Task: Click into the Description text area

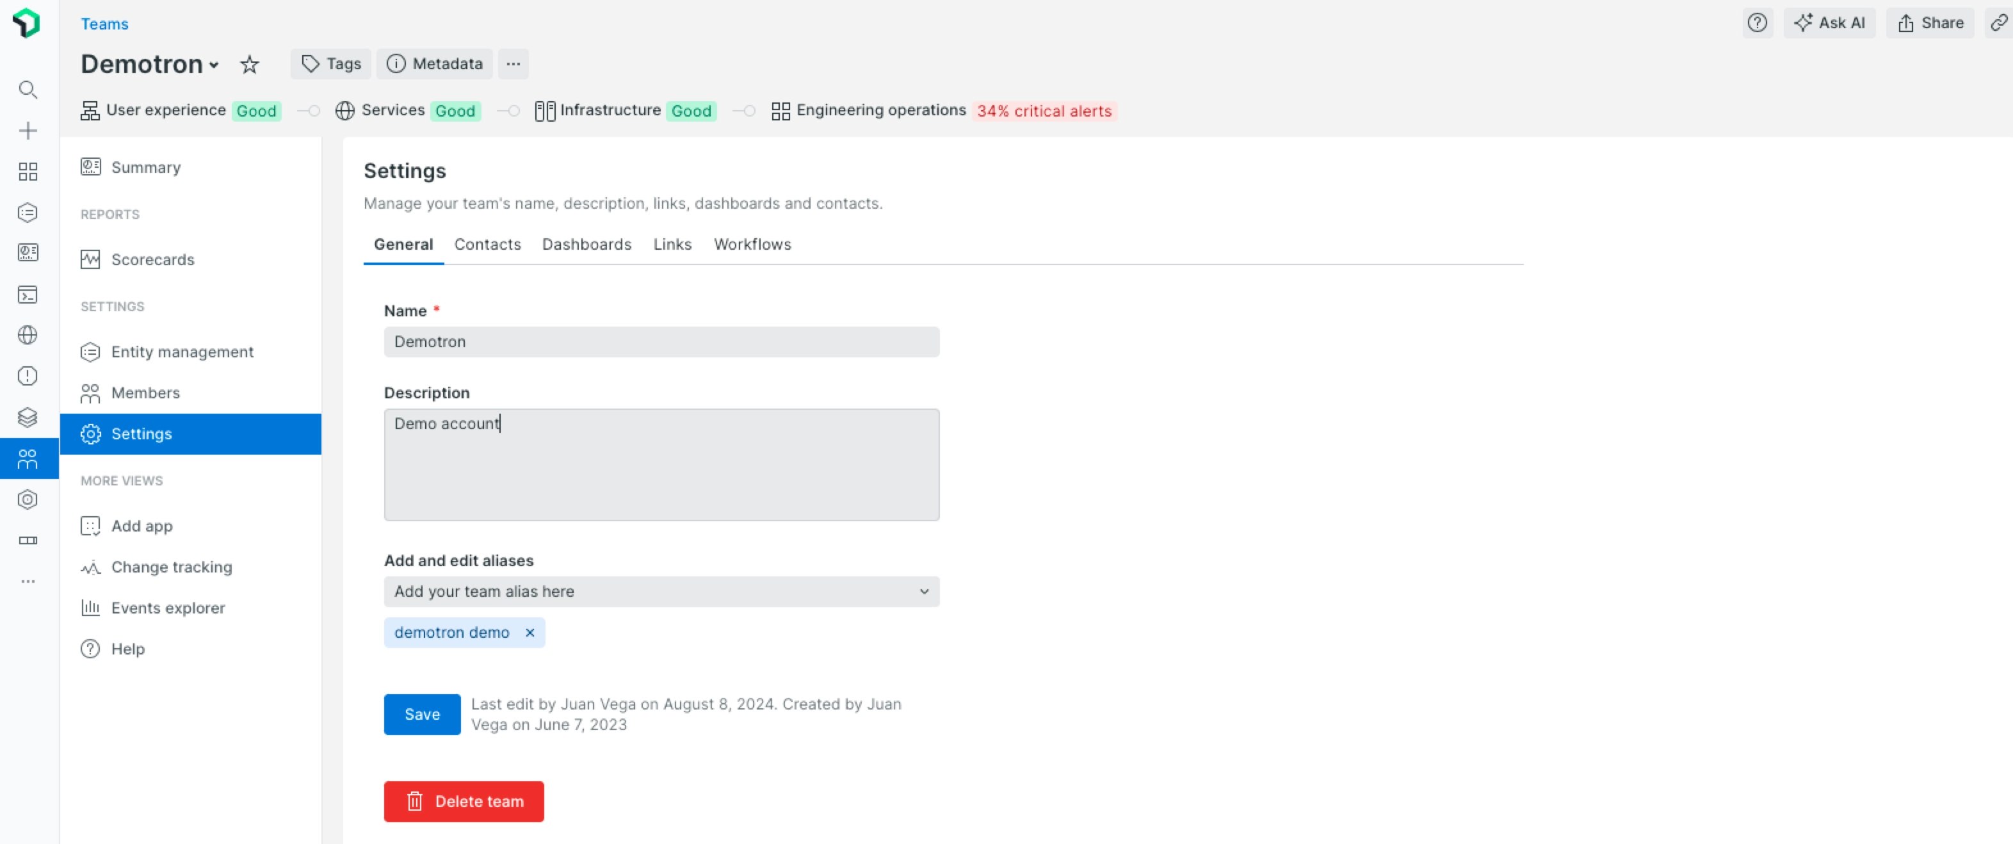Action: (x=661, y=465)
